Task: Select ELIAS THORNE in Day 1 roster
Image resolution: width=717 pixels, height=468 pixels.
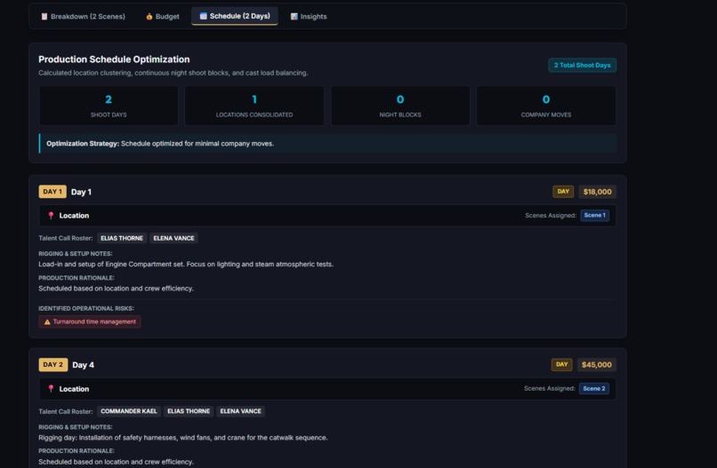Action: click(122, 238)
